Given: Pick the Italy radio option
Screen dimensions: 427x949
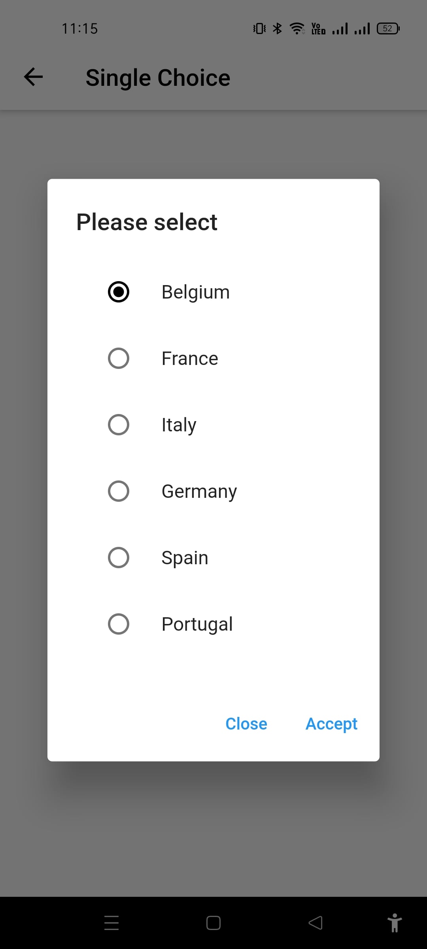Looking at the screenshot, I should point(119,425).
